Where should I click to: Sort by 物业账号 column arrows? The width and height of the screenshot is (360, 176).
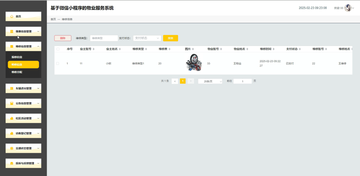point(221,49)
